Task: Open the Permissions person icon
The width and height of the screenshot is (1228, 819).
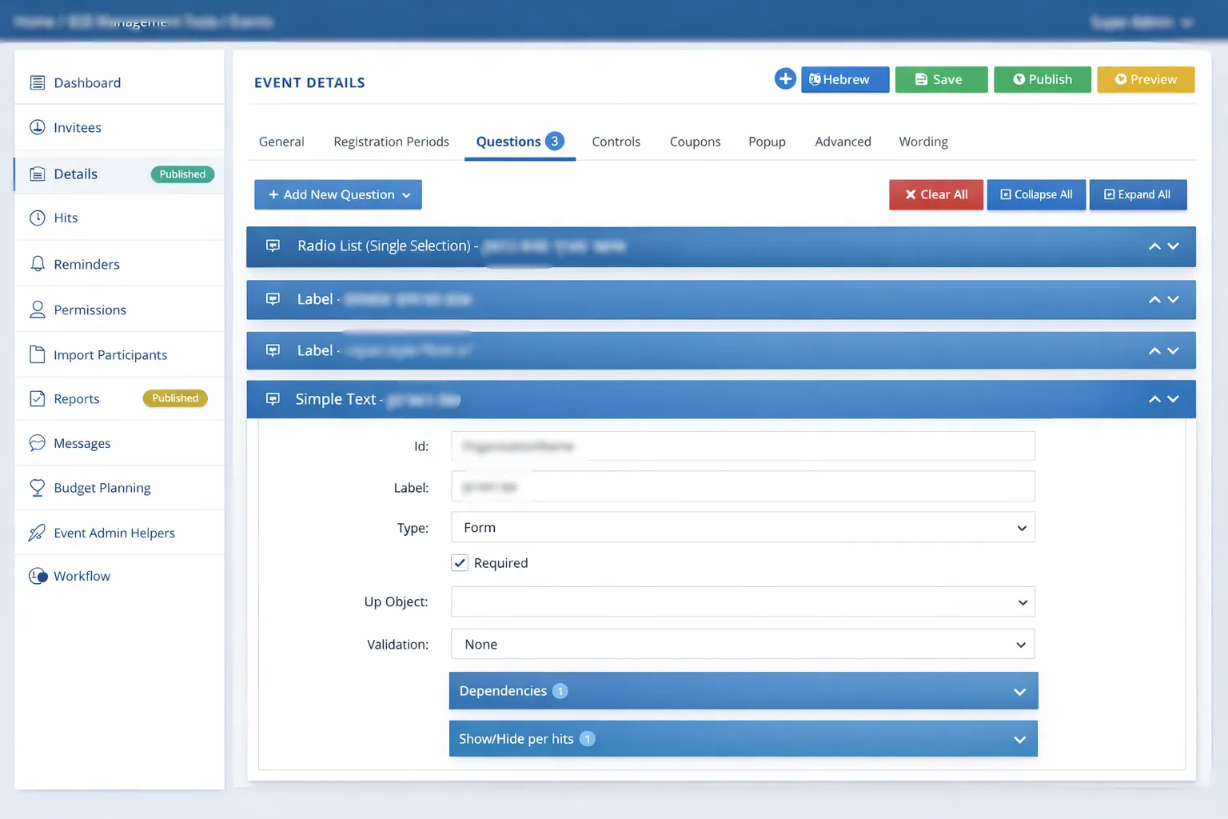Action: click(x=37, y=310)
